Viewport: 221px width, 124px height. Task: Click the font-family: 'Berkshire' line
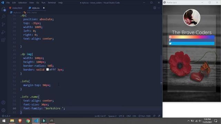coord(44,108)
